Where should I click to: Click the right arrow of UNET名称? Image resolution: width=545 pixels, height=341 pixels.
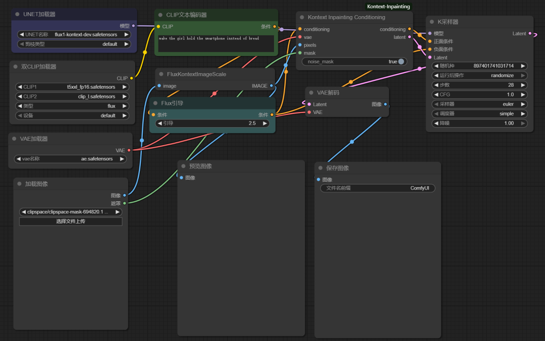tap(127, 34)
